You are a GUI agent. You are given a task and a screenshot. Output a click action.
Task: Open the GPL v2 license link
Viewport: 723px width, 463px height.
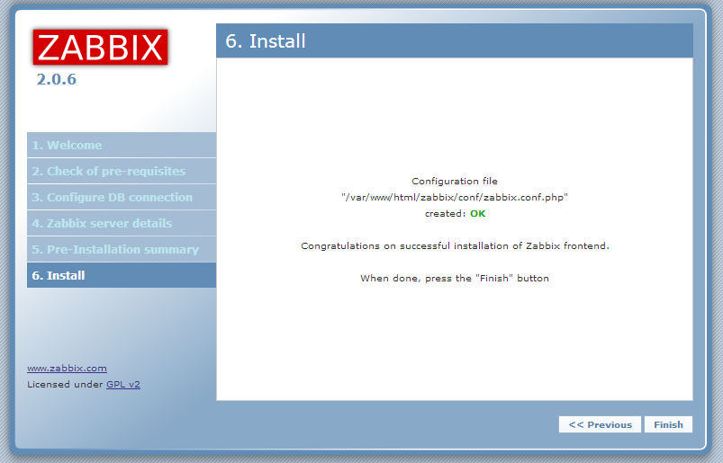pyautogui.click(x=123, y=384)
